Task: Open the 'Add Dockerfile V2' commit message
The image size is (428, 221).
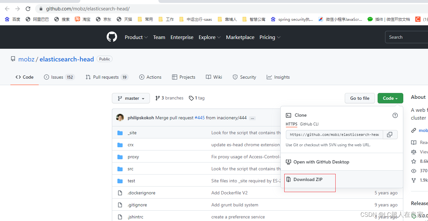Action: [x=230, y=193]
